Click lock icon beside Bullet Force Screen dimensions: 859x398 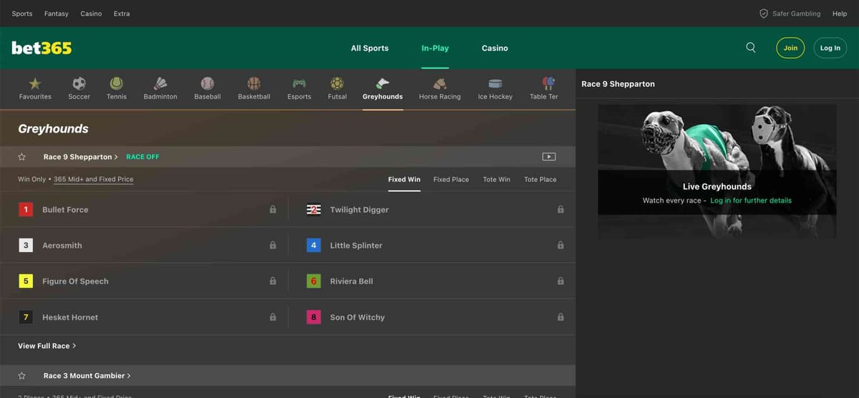point(273,210)
